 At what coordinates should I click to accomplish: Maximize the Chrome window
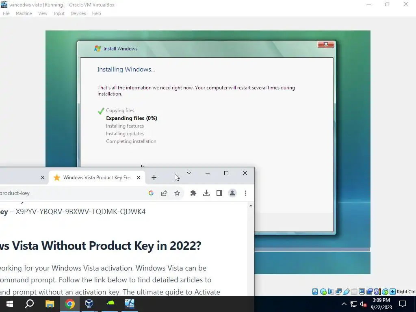coord(226,173)
